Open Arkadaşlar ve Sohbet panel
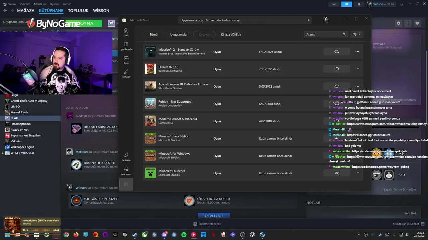 click(408, 224)
